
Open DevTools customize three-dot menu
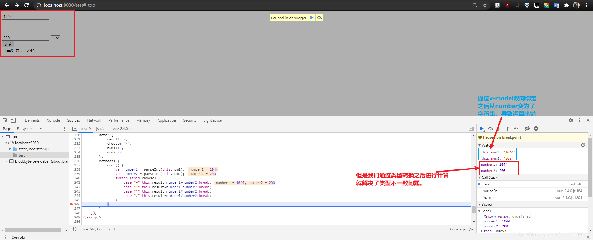[x=579, y=120]
